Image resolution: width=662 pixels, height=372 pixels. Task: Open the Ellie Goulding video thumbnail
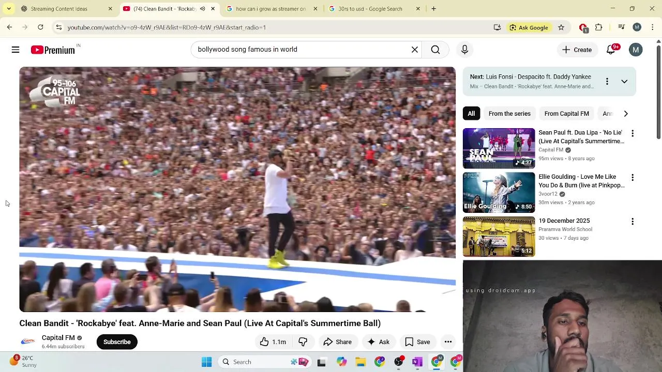coord(499,192)
